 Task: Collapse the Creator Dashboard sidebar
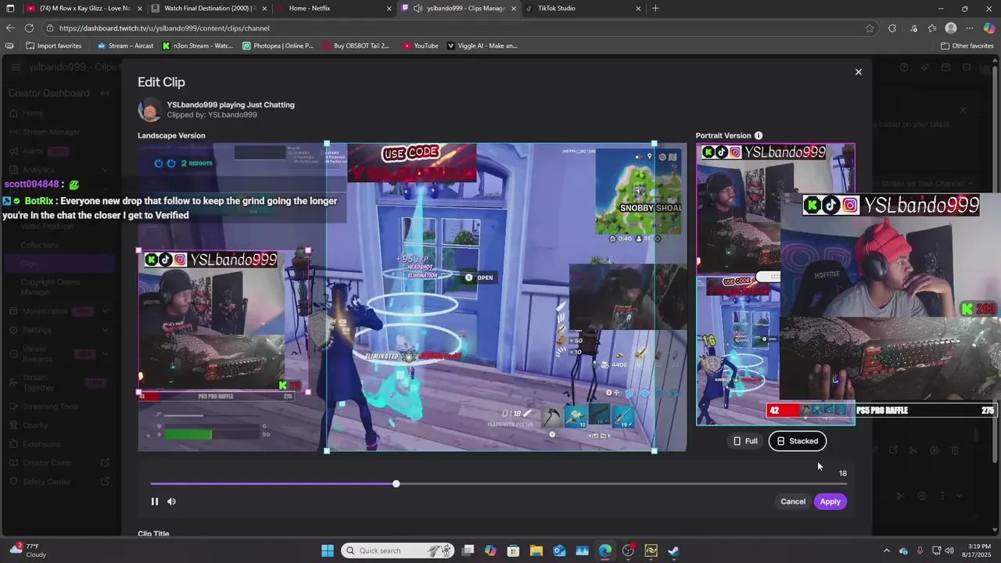tap(105, 93)
